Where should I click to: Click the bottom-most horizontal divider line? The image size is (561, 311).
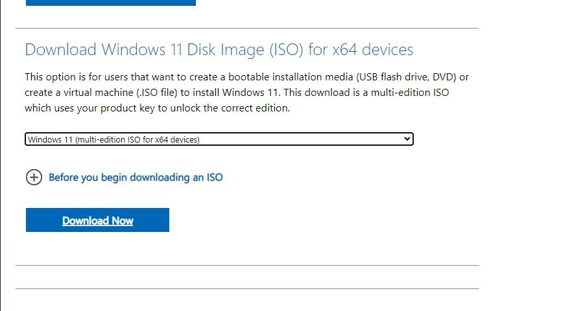coord(247,288)
